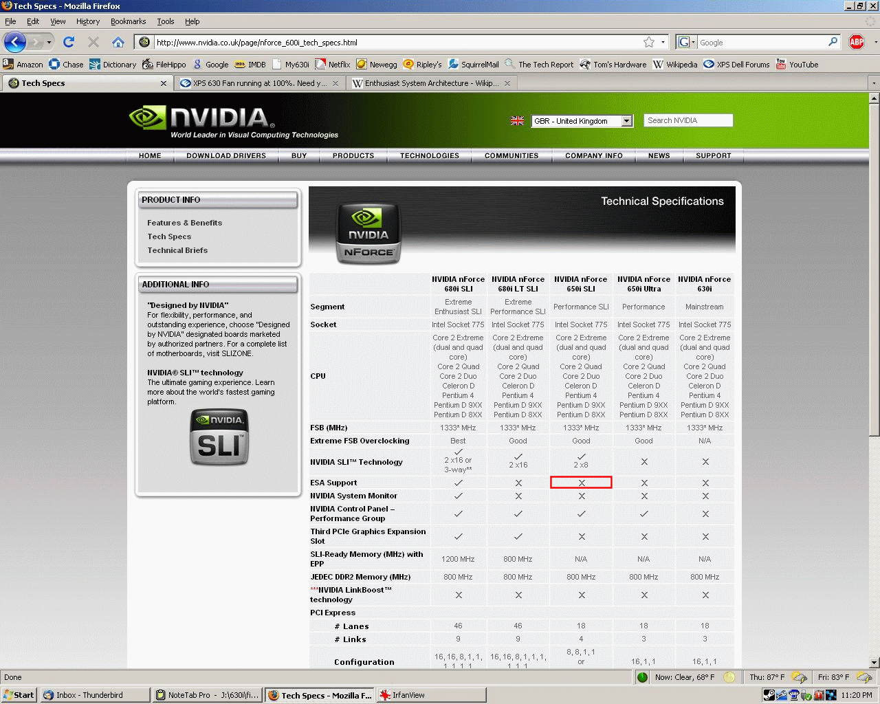
Task: Click PRODUCTS in NVIDIA nav bar
Action: pos(353,155)
